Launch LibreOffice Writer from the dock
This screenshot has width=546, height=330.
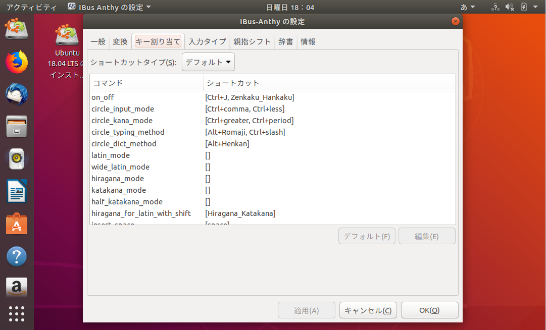17,191
